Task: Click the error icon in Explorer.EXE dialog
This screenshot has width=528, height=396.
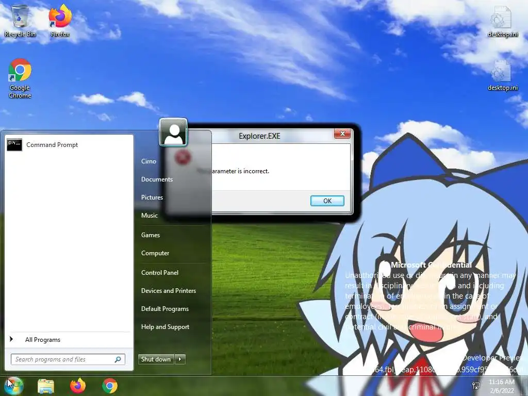Action: pos(183,157)
